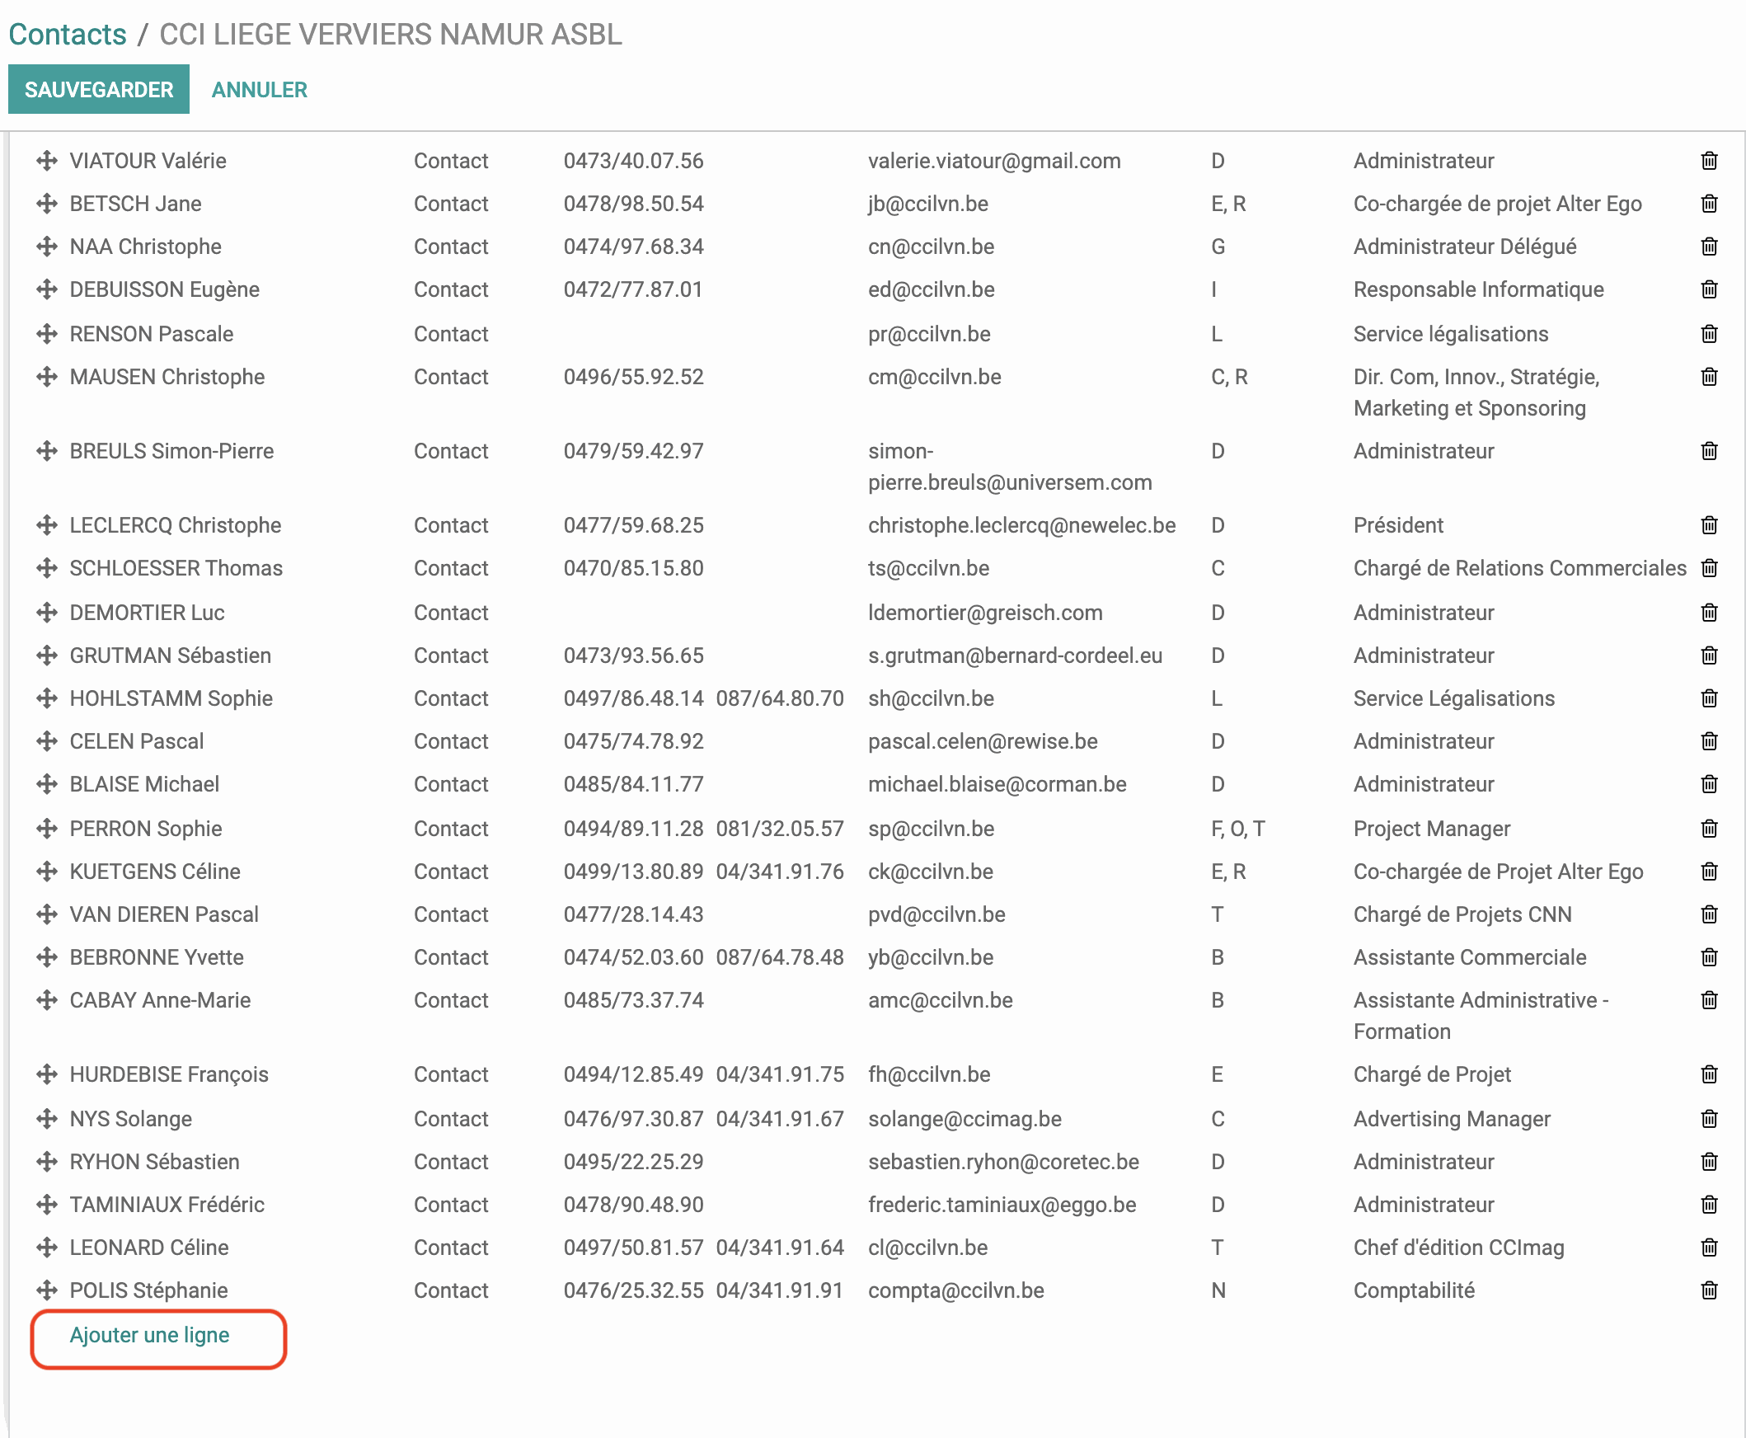Click move handle beside TAMINIAUX Frédéric
Screen dimensions: 1746x1438
[x=47, y=1205]
